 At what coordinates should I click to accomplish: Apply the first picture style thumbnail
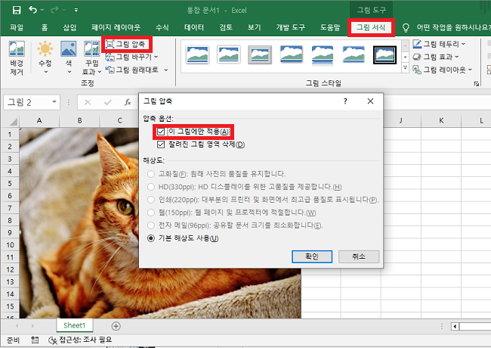tap(197, 54)
